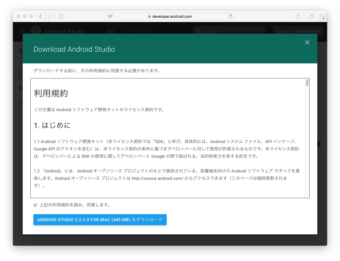
Task: Uncheck the agree to terms checkbox
Action: tap(35, 205)
